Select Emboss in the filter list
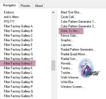This screenshot has width=106, height=99. click(x=9, y=12)
